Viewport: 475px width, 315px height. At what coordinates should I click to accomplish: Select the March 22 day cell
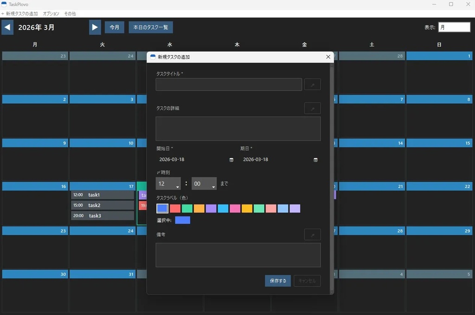(x=439, y=203)
